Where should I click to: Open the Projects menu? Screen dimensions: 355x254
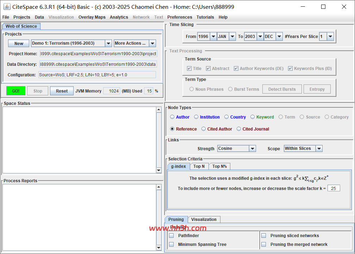[x=22, y=17]
